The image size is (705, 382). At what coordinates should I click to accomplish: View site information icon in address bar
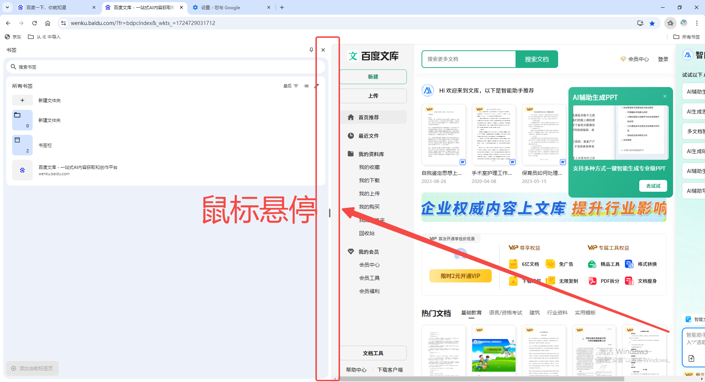click(64, 23)
